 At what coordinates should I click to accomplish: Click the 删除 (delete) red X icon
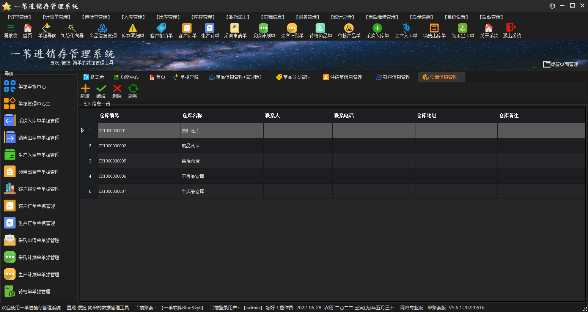[117, 89]
